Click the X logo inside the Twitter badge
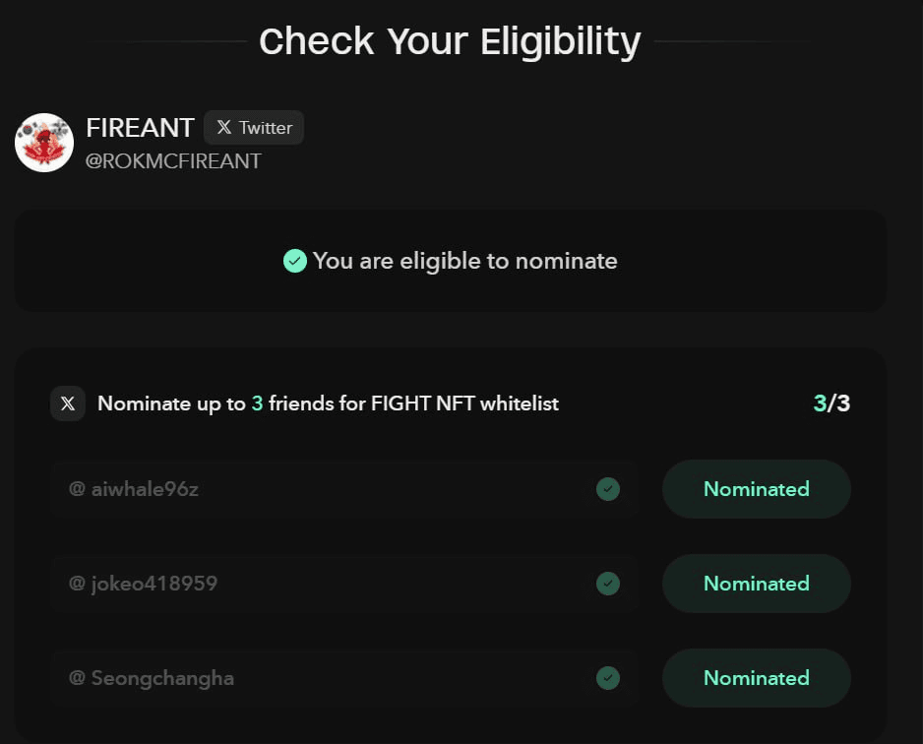Viewport: 923px width, 744px height. coord(224,127)
